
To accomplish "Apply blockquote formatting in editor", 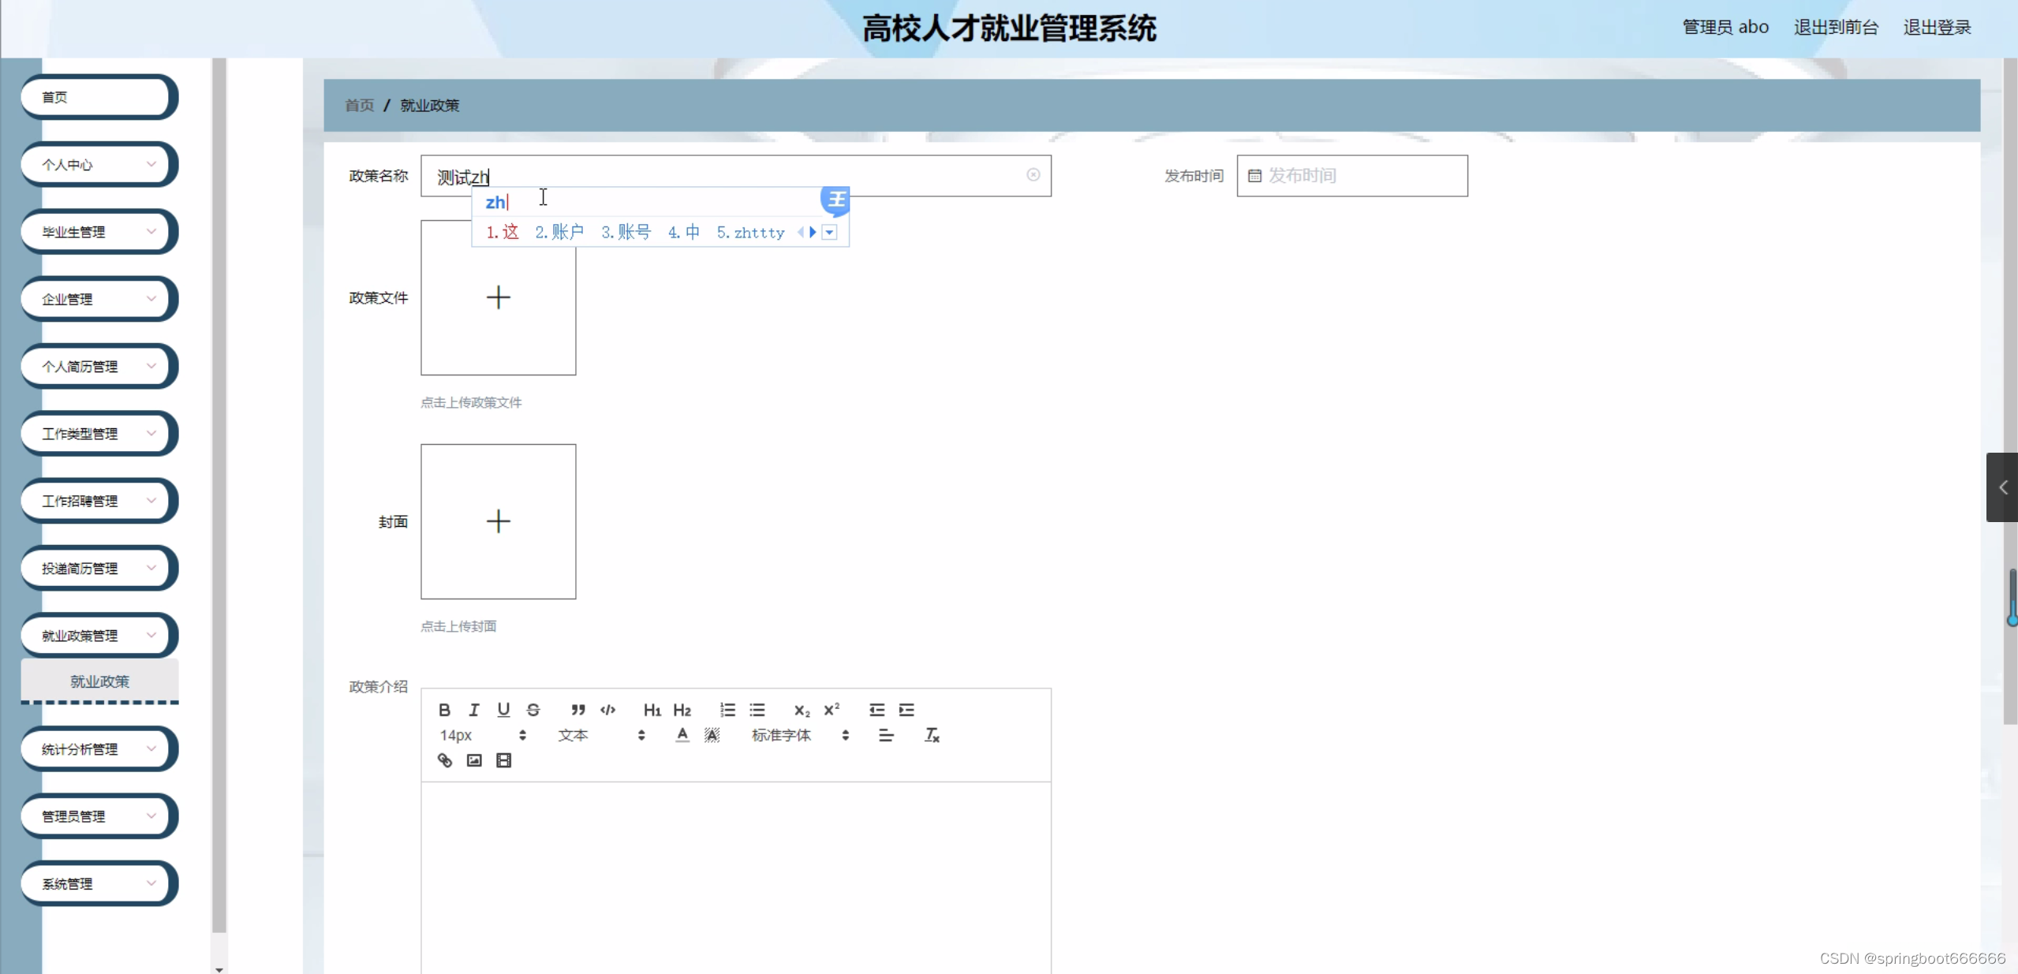I will (578, 710).
